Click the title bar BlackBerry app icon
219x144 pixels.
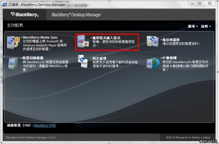[5, 4]
